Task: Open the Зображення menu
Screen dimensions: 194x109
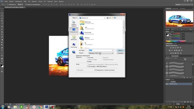Action: (19, 1)
